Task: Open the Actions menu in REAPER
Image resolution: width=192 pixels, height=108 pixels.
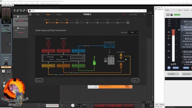Action: pos(32,3)
